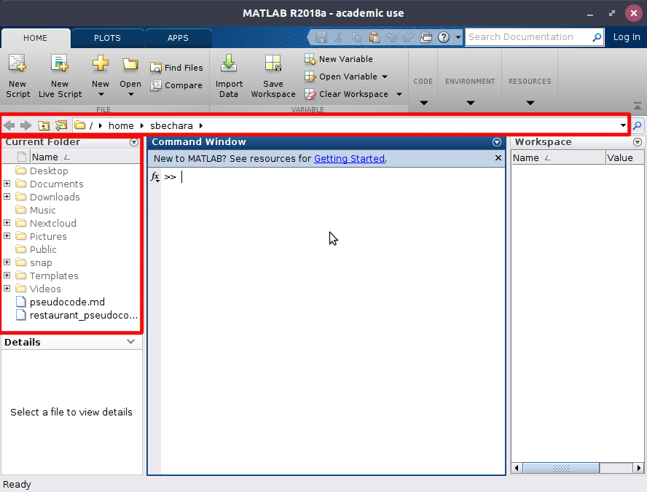Screen dimensions: 647x492
Task: Switch to the HOME tab
Action: pos(36,38)
